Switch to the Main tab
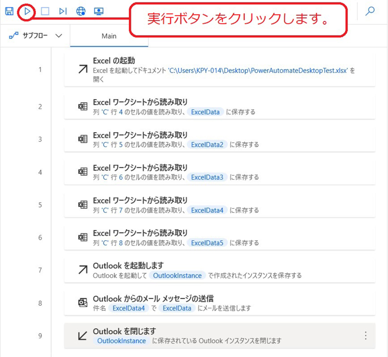 coord(109,36)
